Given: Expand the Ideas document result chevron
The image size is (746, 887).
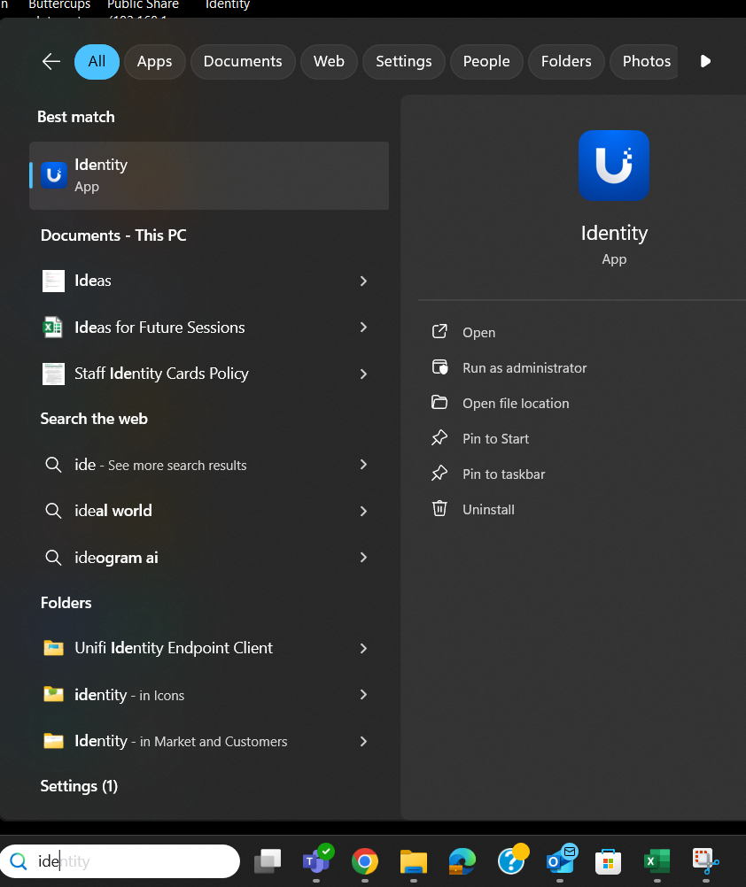Looking at the screenshot, I should pyautogui.click(x=363, y=281).
